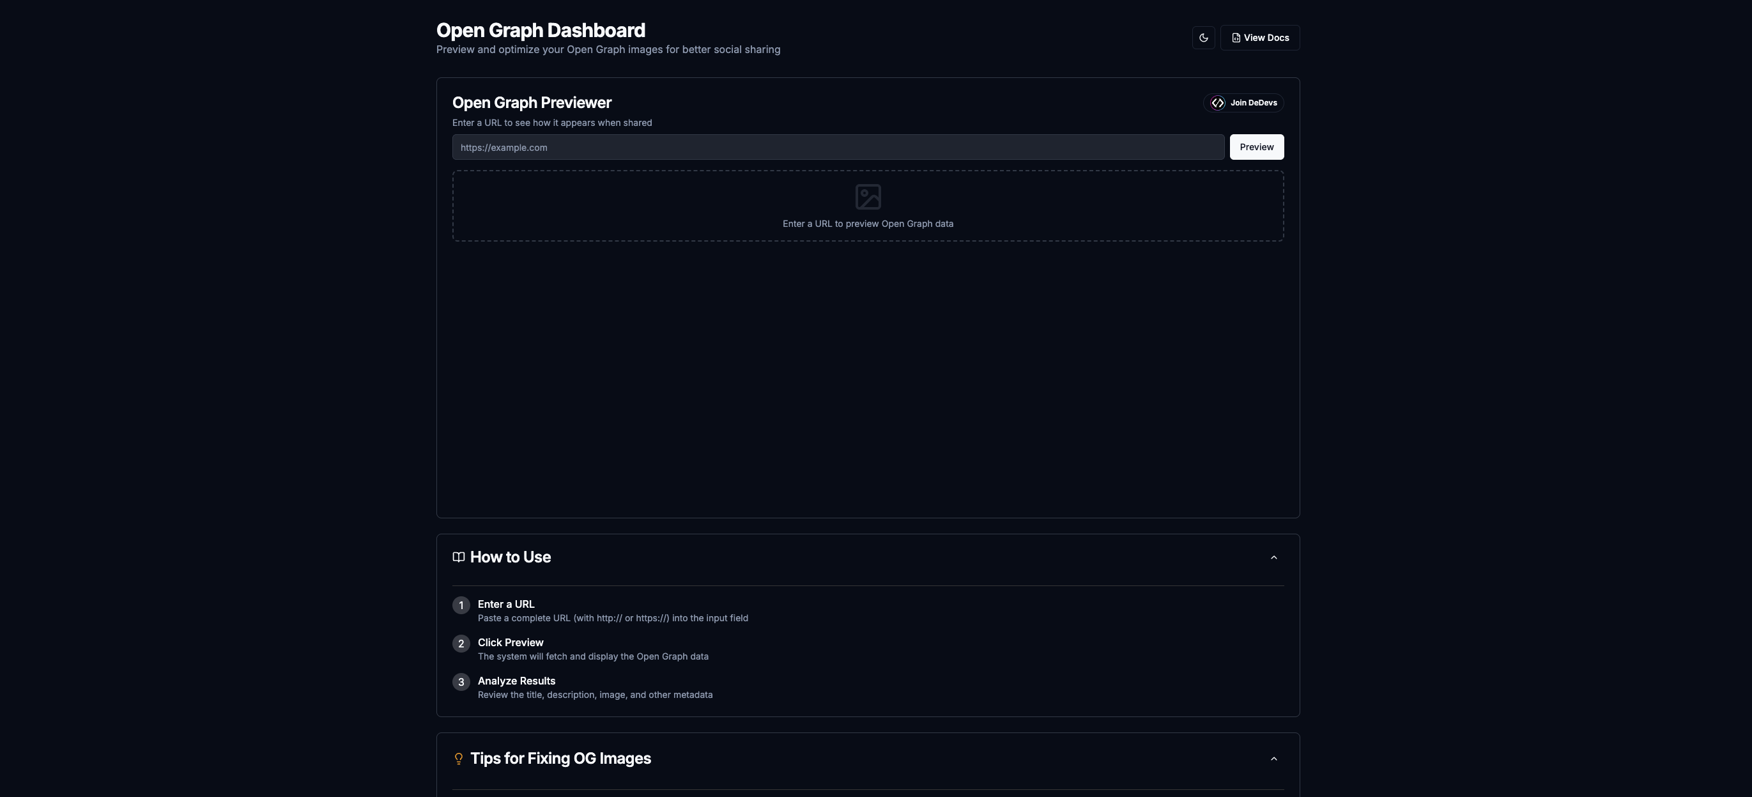The image size is (1752, 797).
Task: Click the Open Graph Dashboard title
Action: click(541, 31)
